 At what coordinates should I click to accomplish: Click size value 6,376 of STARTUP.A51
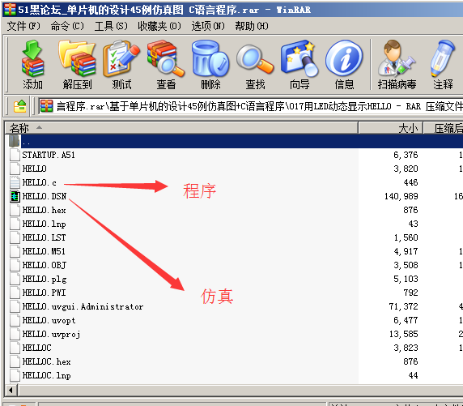(x=406, y=155)
